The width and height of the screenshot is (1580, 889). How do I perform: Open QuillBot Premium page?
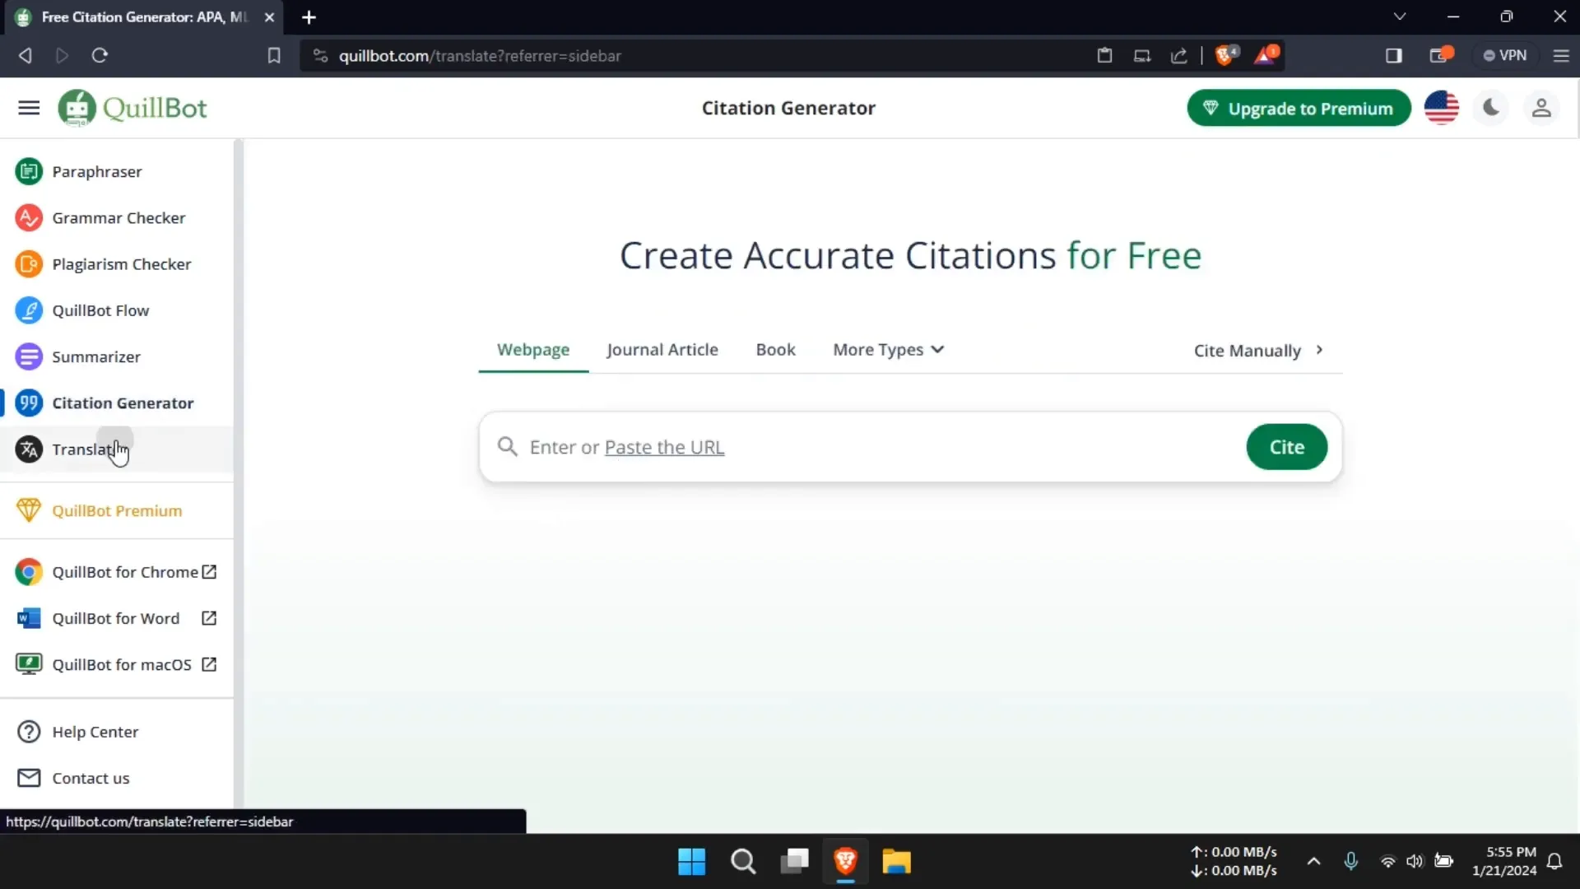[x=116, y=510]
